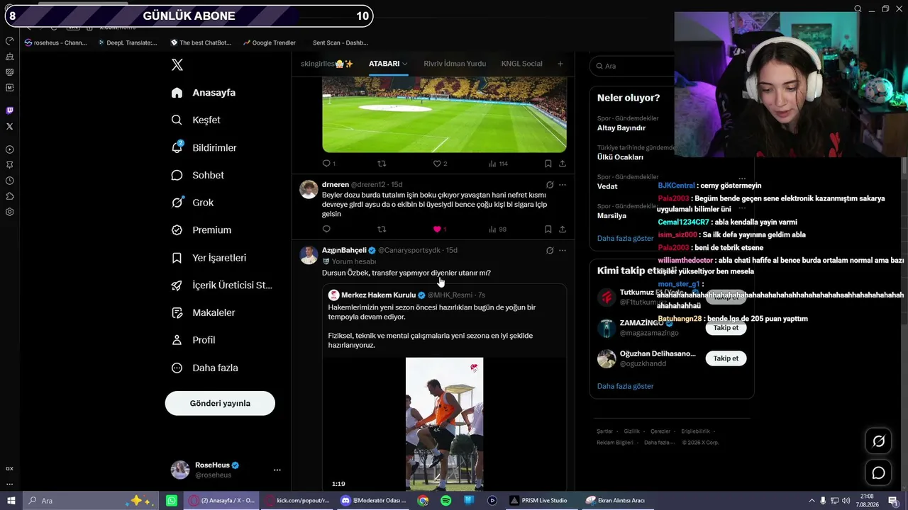This screenshot has height=510, width=908.
Task: Open RoseHeus account options menu
Action: pos(277,470)
